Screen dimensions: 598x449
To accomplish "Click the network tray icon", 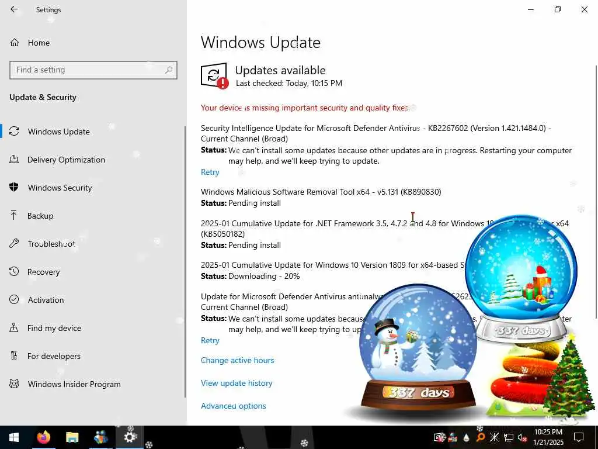I will tap(509, 437).
